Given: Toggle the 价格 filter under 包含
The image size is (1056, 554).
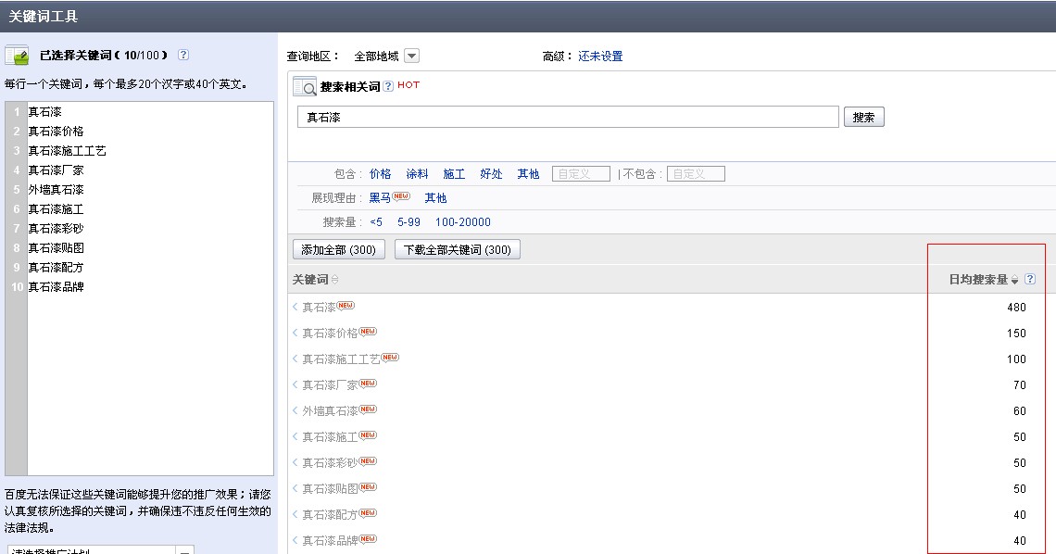Looking at the screenshot, I should [380, 173].
